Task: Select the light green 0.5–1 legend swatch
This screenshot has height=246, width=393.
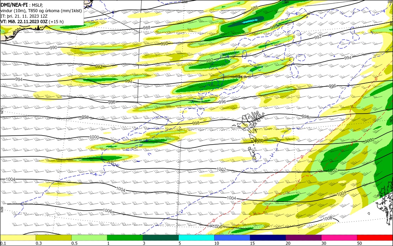Action: [89, 238]
